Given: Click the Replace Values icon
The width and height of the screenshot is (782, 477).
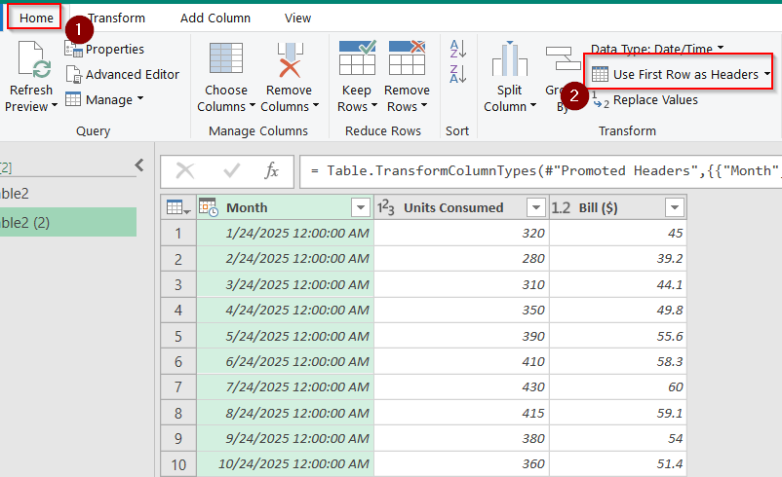Looking at the screenshot, I should [x=601, y=99].
